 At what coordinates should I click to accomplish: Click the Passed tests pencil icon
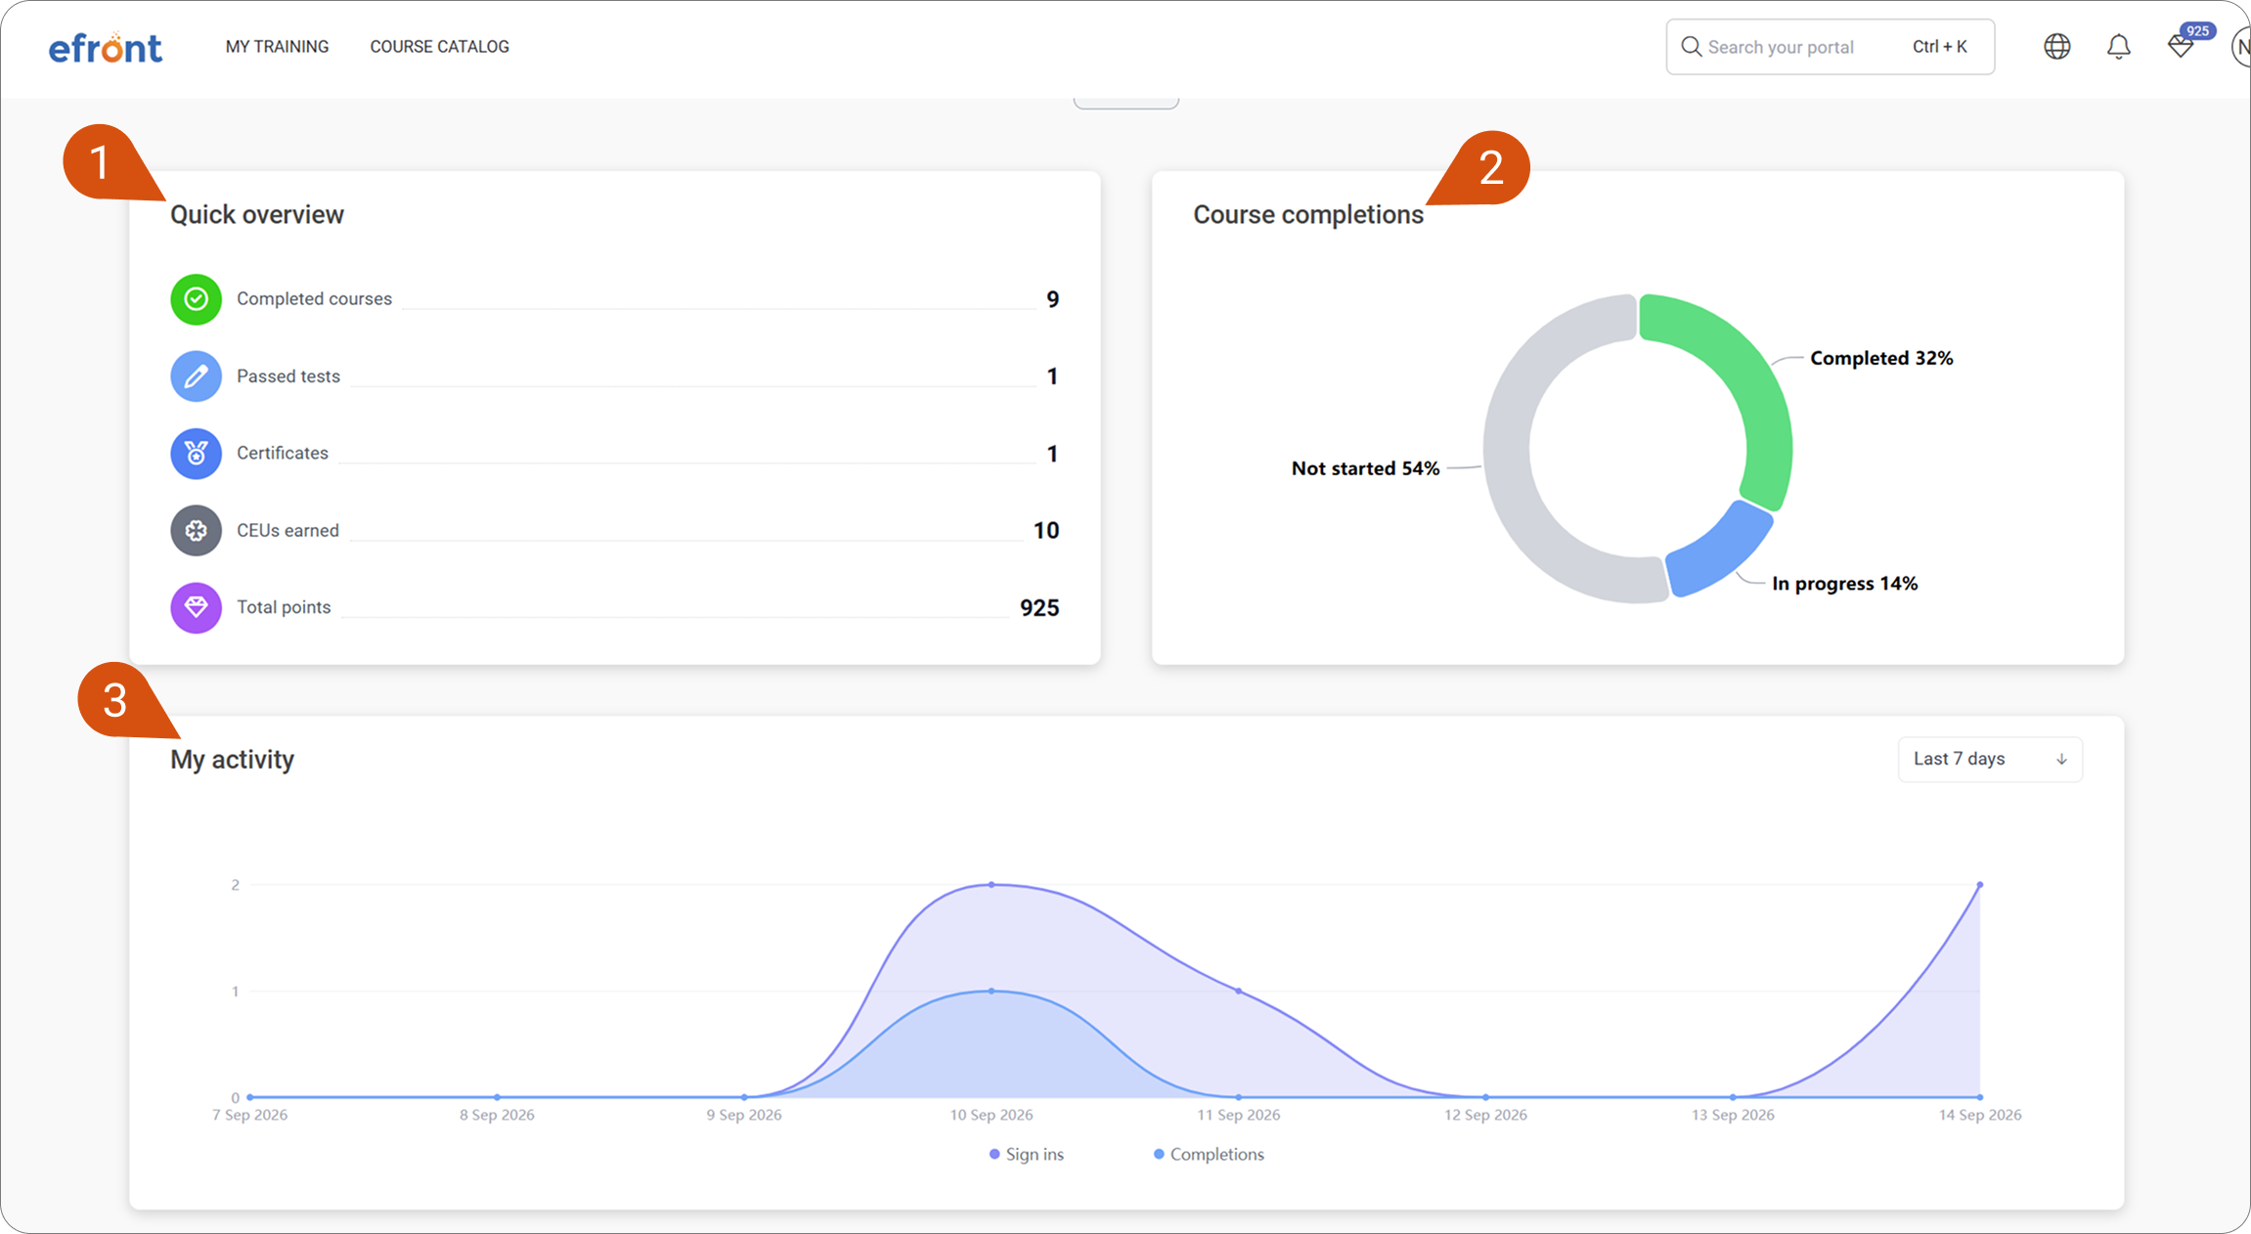click(x=196, y=376)
